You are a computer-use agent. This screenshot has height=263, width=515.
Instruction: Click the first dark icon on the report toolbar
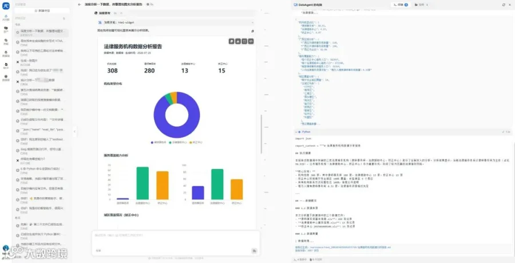tap(232, 41)
